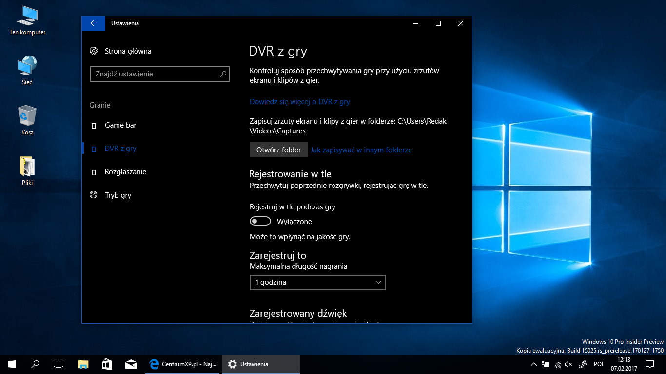Select the Sieć desktop icon

point(27,71)
